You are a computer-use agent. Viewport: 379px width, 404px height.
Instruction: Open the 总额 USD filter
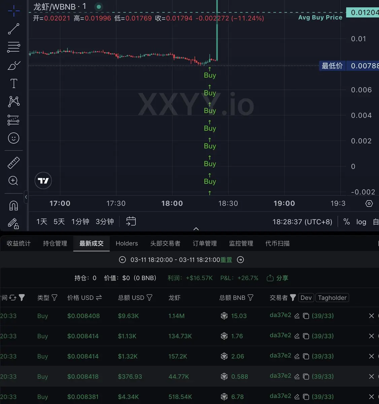(149, 298)
